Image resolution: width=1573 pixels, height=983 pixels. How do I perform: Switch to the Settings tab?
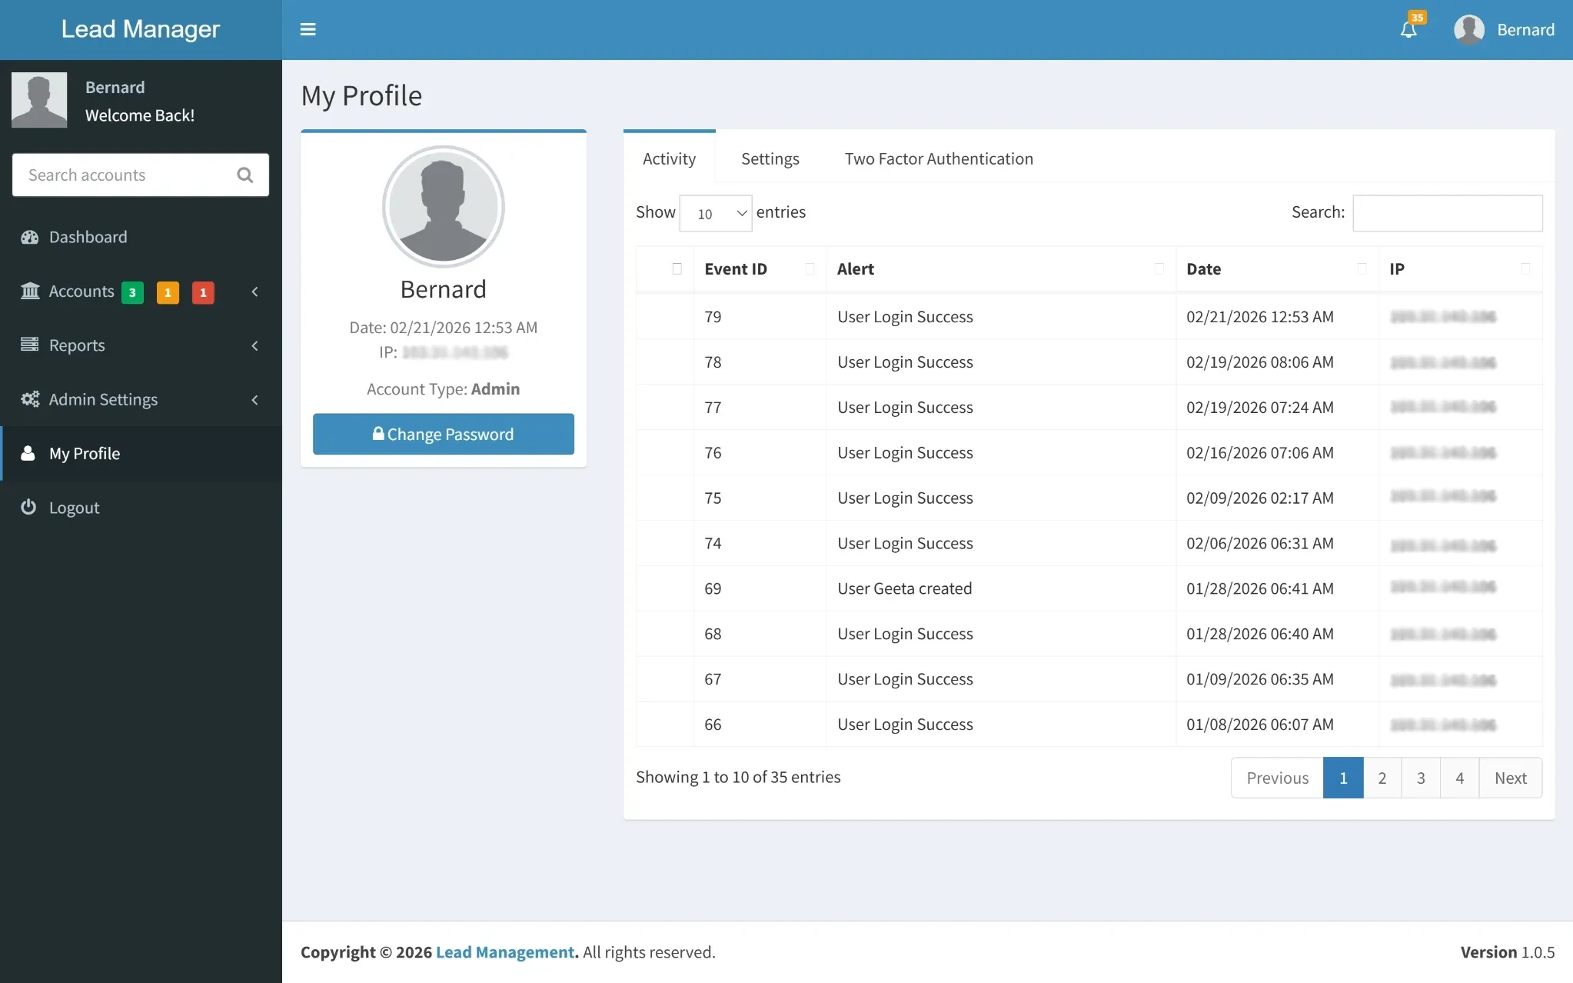click(770, 158)
